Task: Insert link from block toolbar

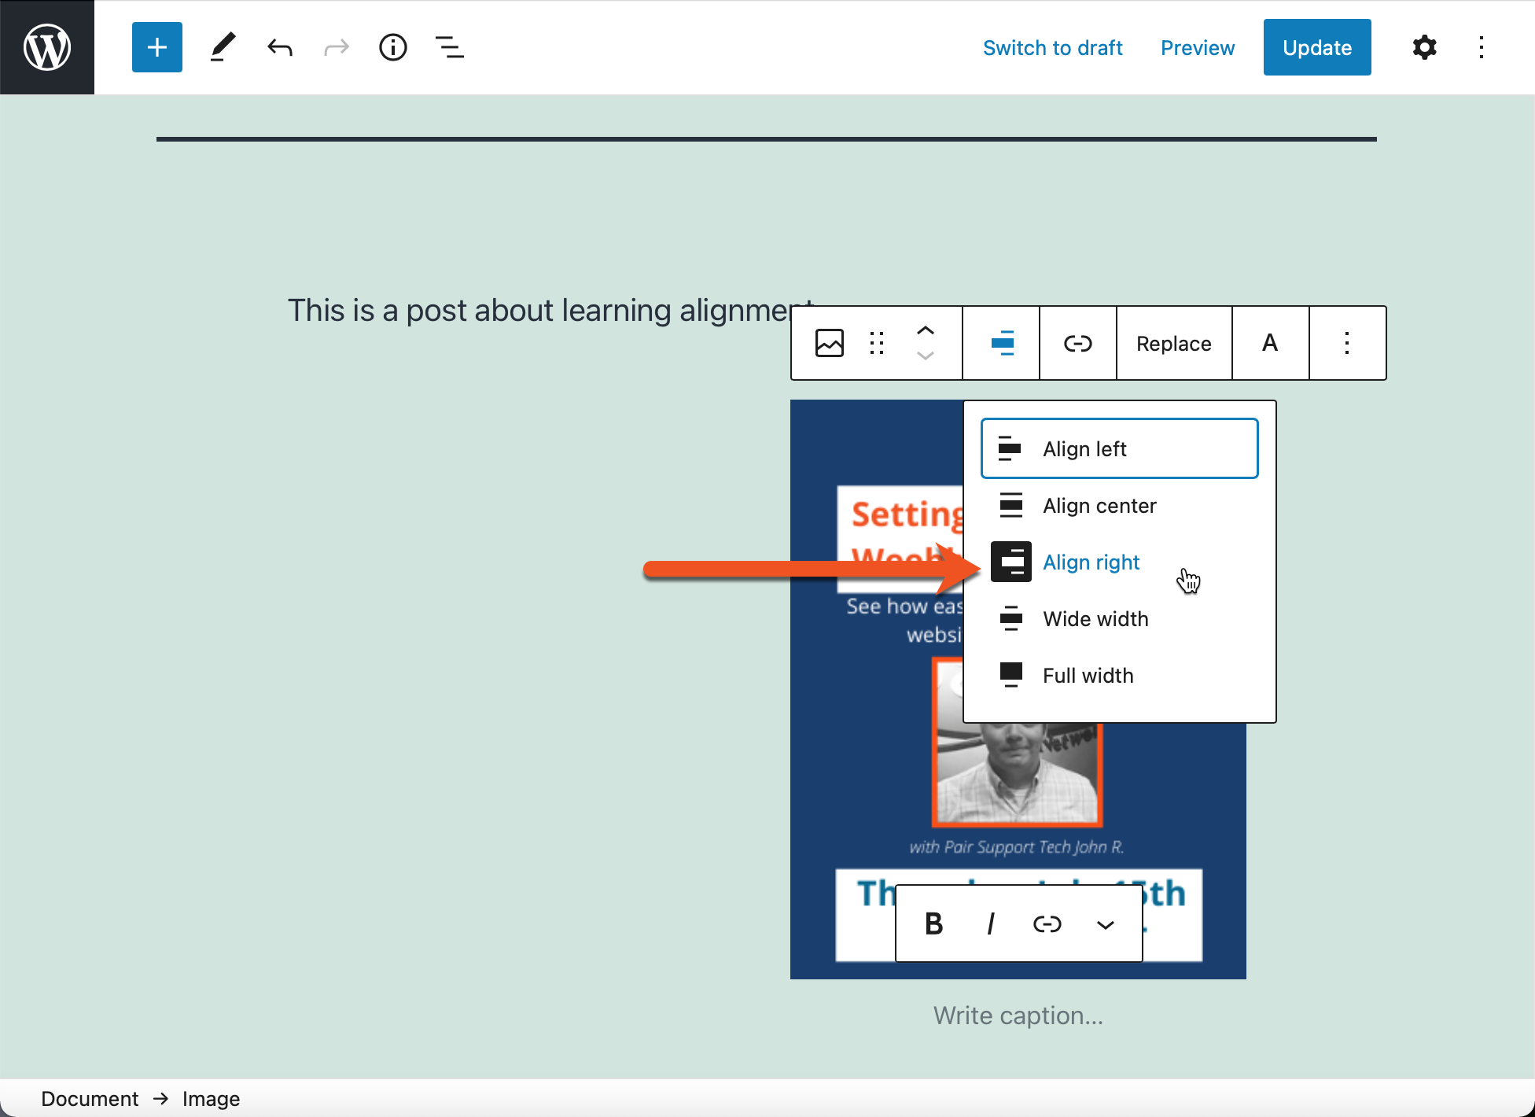Action: (1077, 343)
